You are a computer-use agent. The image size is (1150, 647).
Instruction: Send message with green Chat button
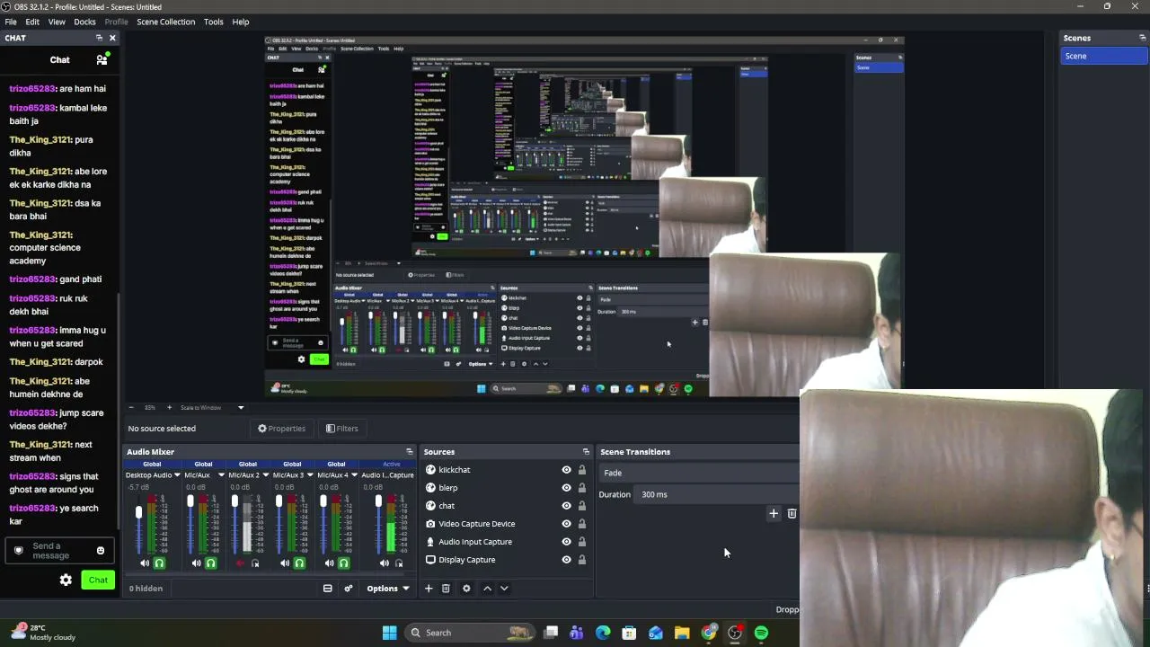click(98, 581)
